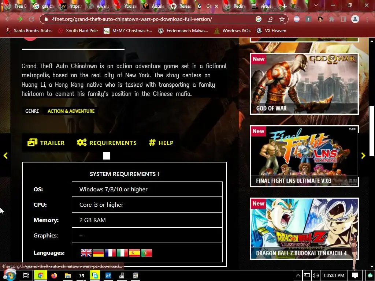
Task: Switch to the 'You se' tab
Action: 127,6
